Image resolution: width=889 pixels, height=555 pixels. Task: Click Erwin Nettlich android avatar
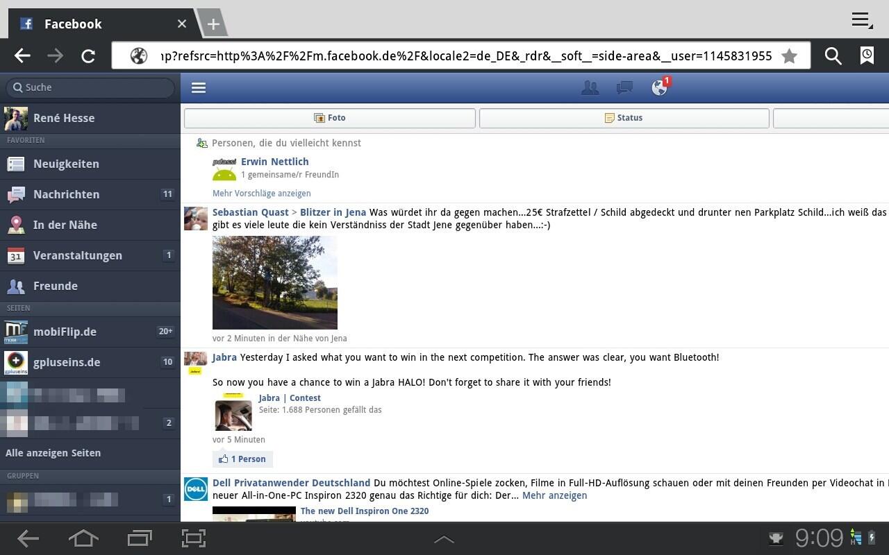tap(224, 169)
